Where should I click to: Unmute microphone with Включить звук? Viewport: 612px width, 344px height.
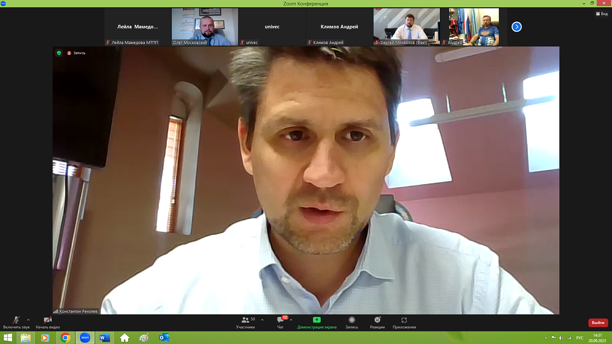point(16,320)
